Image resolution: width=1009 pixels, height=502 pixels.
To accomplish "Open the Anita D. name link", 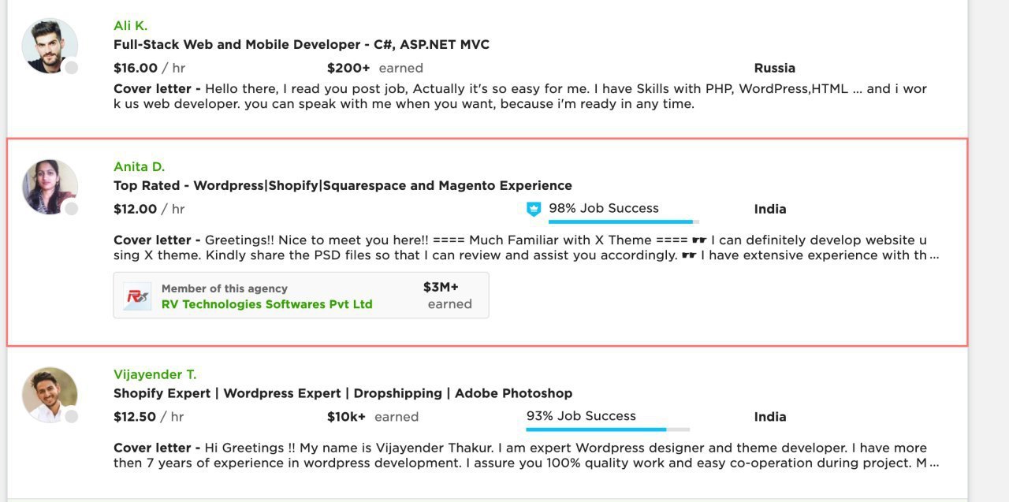I will [x=139, y=166].
